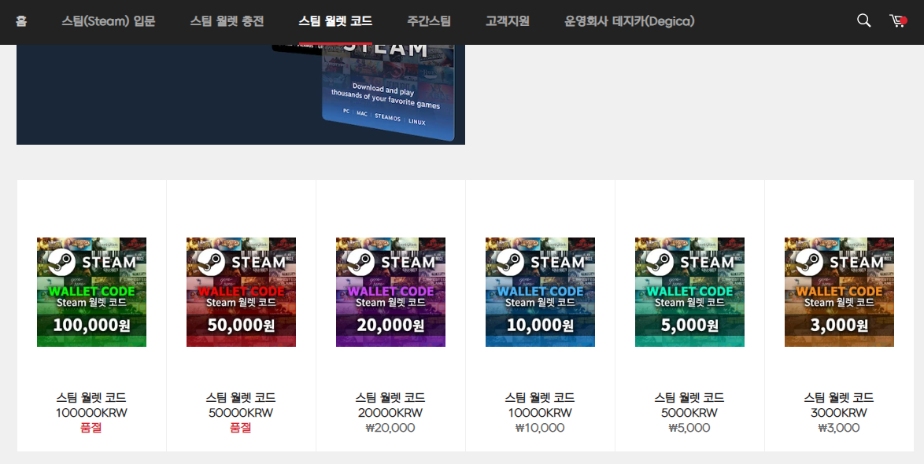Open 스팀 월렛 충전 menu
This screenshot has height=464, width=924.
[x=227, y=21]
